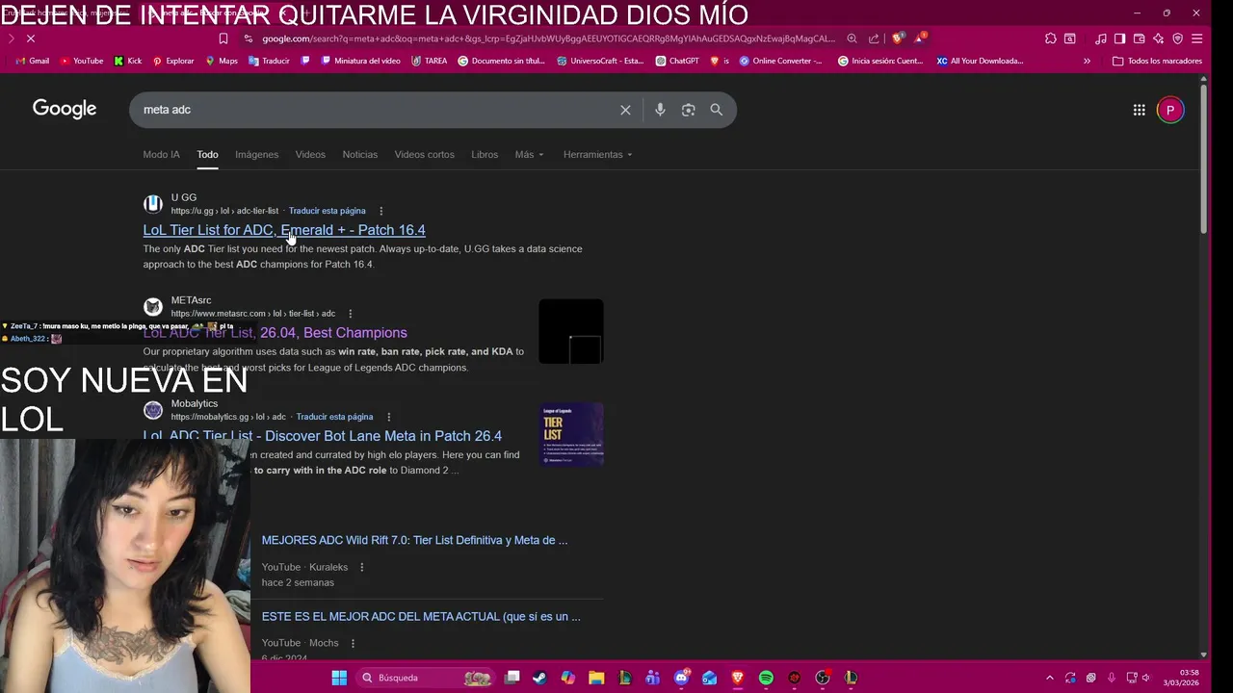
Task: Open the zoom magnifier in address bar
Action: coord(852,38)
